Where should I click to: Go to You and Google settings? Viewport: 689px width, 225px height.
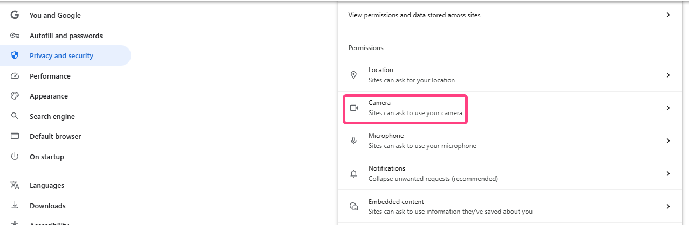click(x=55, y=16)
